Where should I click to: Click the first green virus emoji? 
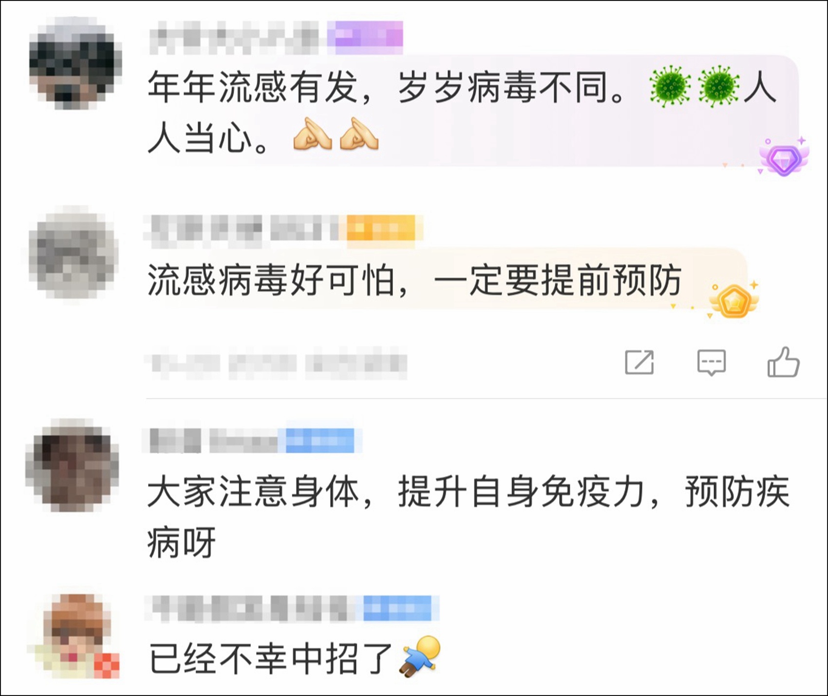coord(670,88)
